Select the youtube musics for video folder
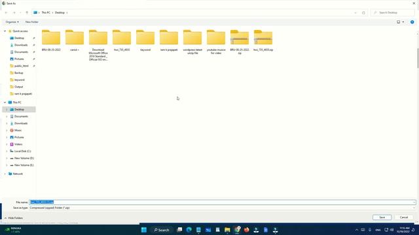This screenshot has width=419, height=235. 216,42
